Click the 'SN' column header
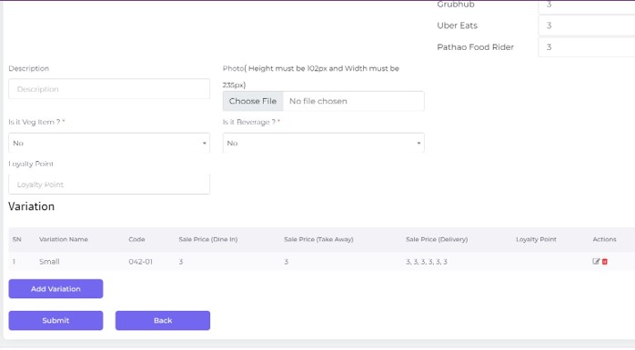635x350 pixels. pos(16,239)
